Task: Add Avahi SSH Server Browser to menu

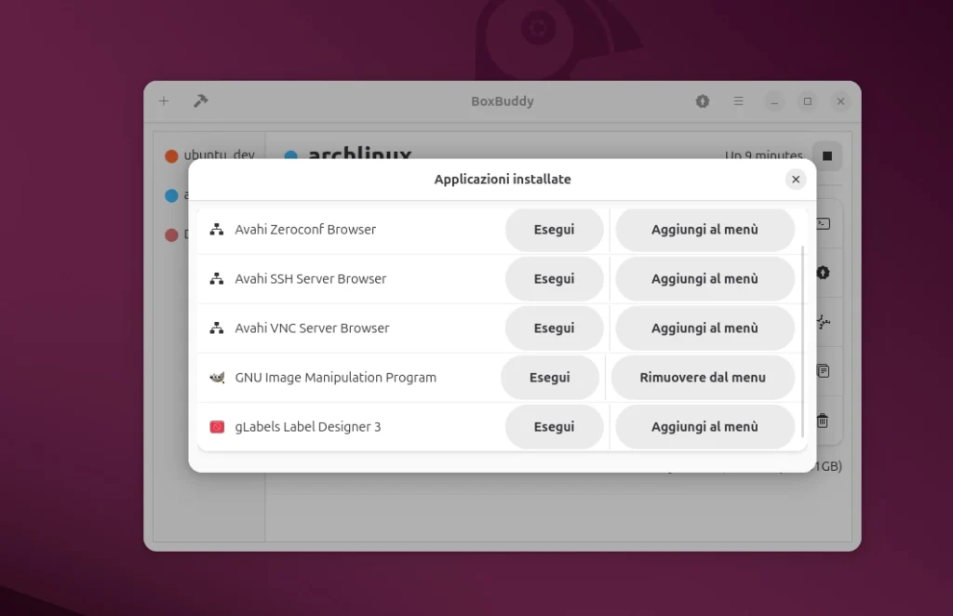Action: coord(705,279)
